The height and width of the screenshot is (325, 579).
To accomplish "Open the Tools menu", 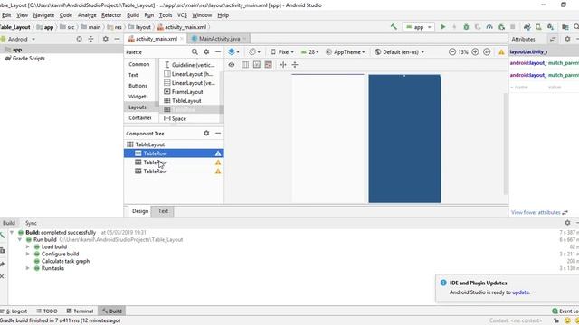I will [166, 15].
